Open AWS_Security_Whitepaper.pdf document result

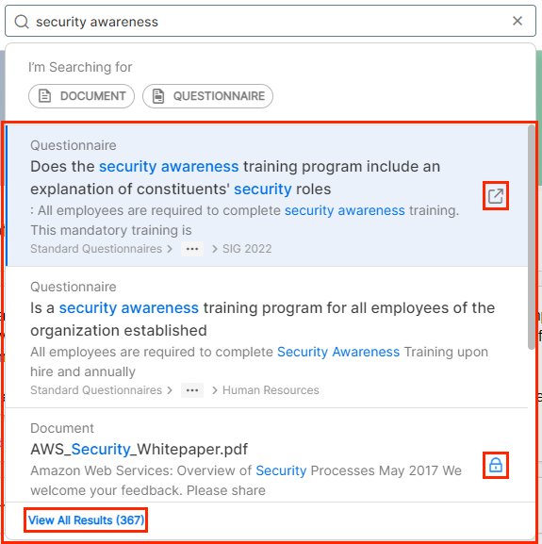coord(267,455)
